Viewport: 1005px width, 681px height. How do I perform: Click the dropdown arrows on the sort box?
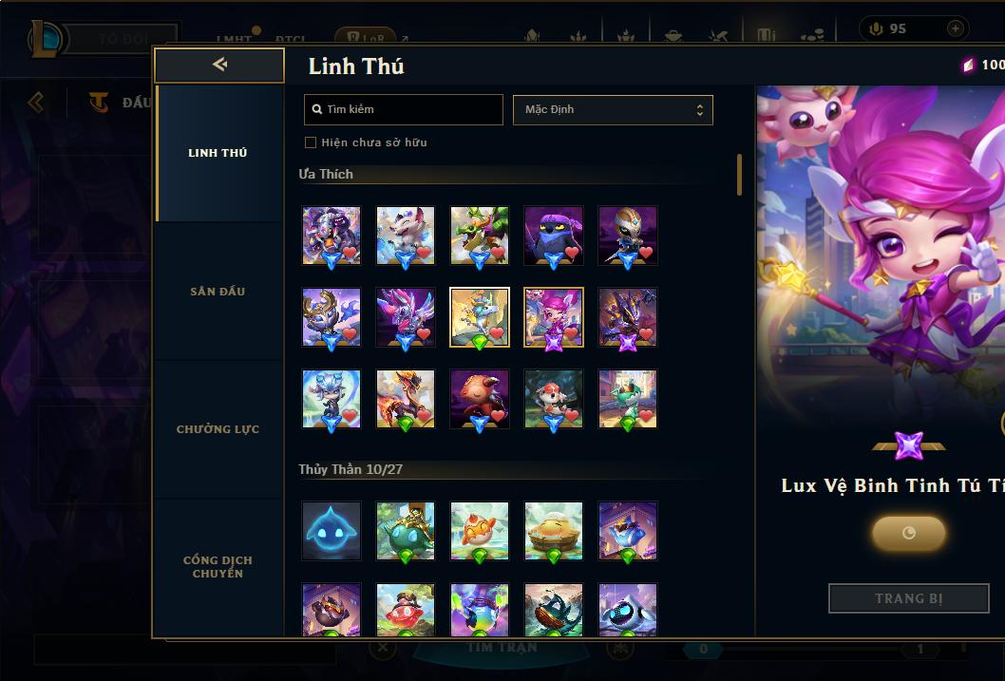point(700,110)
